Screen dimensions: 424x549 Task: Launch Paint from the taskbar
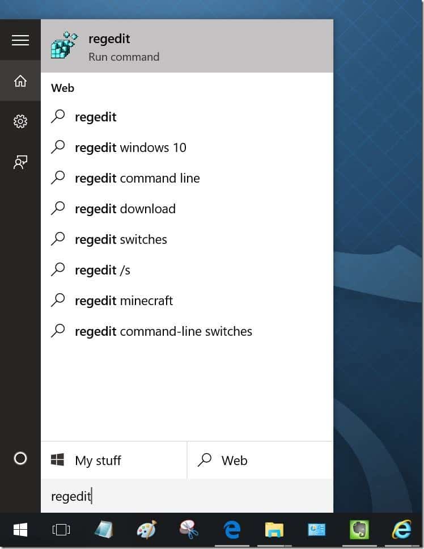click(147, 530)
